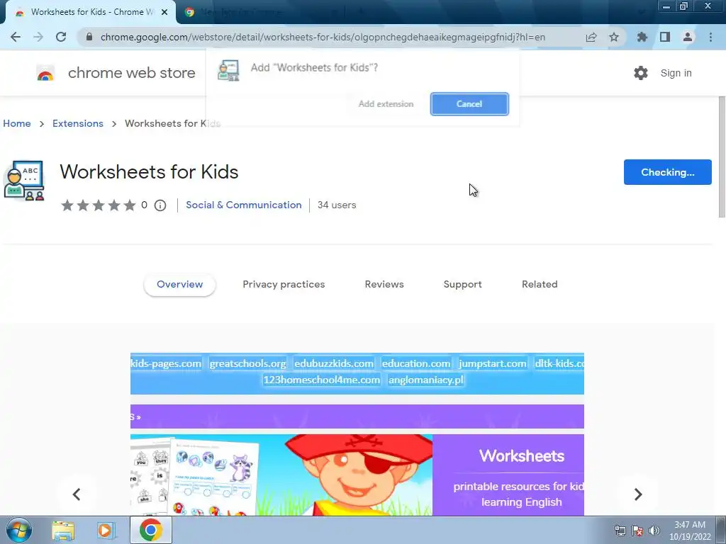Select the Overview tab
The width and height of the screenshot is (726, 544).
coord(179,285)
